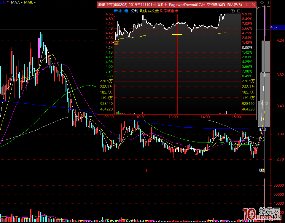Viewport: 285px width, 223px height.
Task: Click the 3.43 price on the right axis
Action: coord(280,106)
